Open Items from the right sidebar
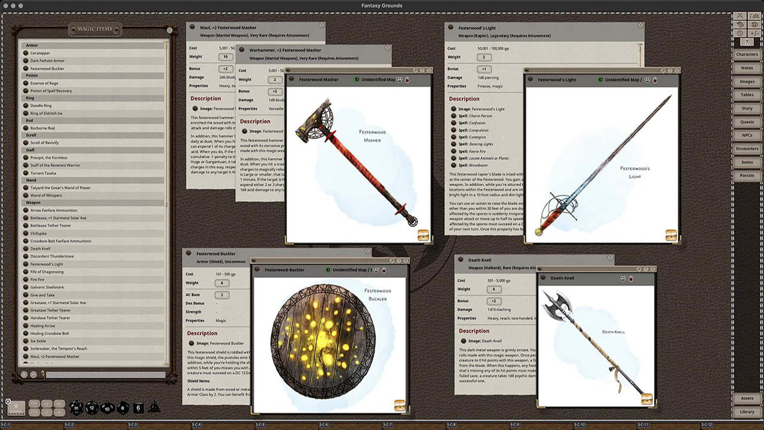Screen dimensions: 764x430 [747, 162]
